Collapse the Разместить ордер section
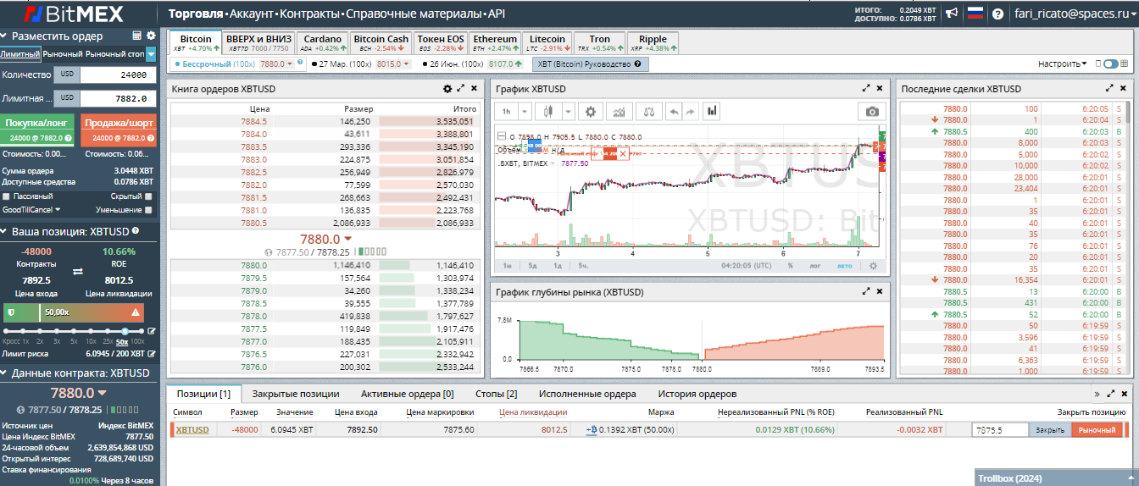The width and height of the screenshot is (1139, 486). click(4, 36)
